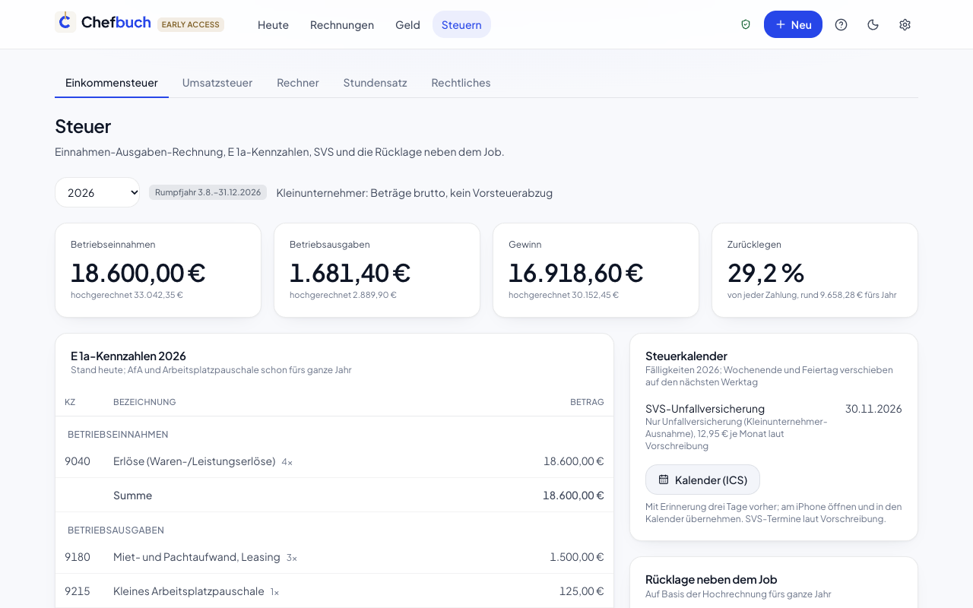The image size is (973, 608).
Task: Open Geld navigation item
Action: click(x=407, y=24)
